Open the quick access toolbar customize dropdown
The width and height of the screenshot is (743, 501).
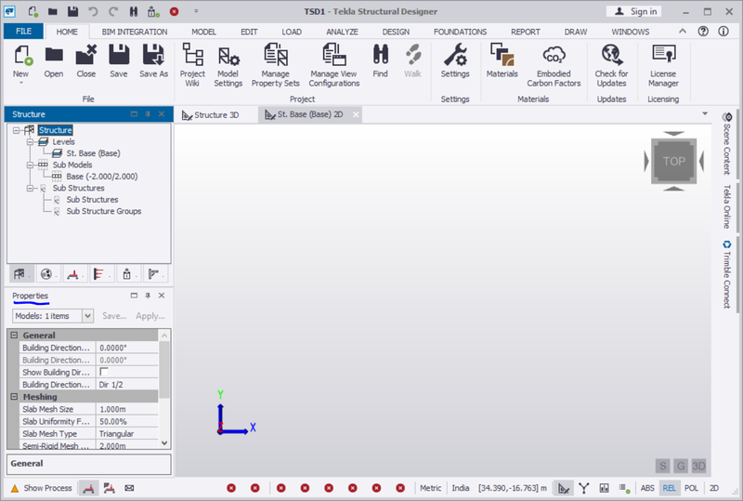pos(196,11)
